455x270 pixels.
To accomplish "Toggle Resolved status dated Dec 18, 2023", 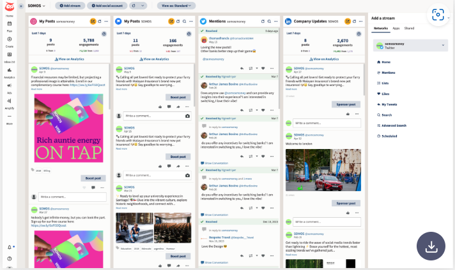I will click(x=202, y=222).
